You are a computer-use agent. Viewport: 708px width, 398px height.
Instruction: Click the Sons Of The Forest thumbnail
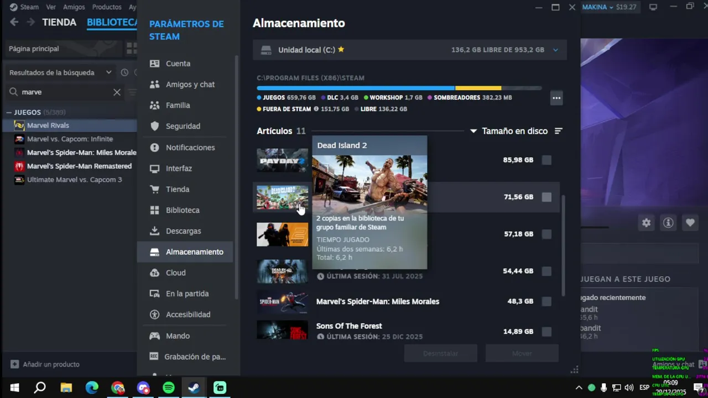click(x=282, y=330)
